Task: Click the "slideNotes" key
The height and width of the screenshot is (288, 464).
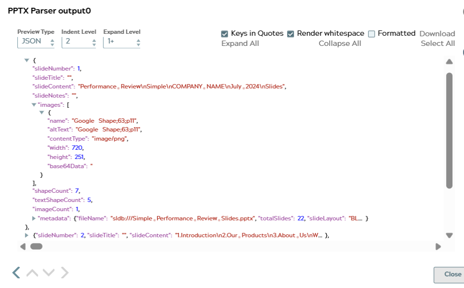Action: 49,96
